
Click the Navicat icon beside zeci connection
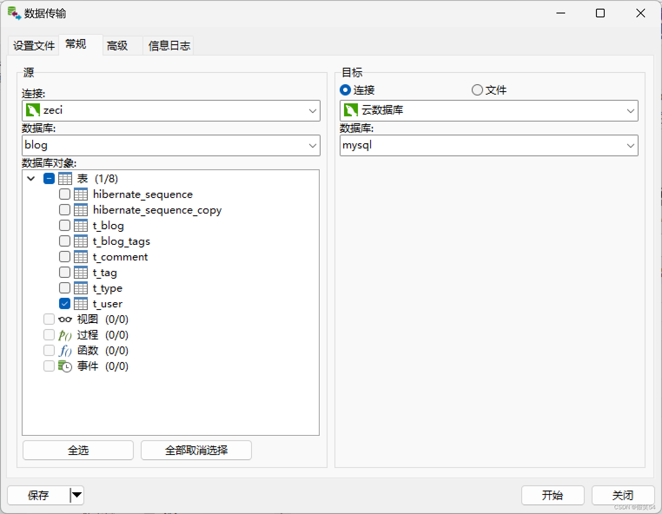33,110
